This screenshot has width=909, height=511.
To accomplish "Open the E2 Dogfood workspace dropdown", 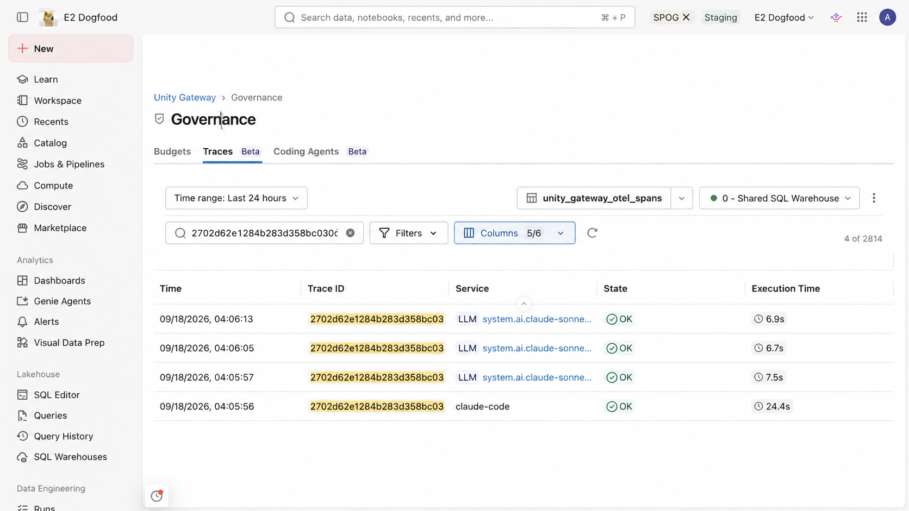I will (x=784, y=17).
